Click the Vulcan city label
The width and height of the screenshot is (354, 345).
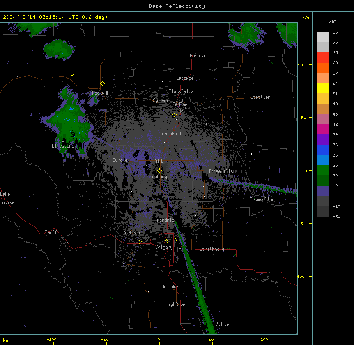pos(223,325)
